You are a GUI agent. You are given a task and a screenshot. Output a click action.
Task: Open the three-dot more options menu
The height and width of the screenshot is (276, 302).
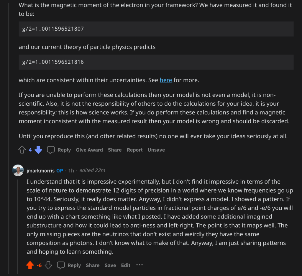(x=139, y=265)
